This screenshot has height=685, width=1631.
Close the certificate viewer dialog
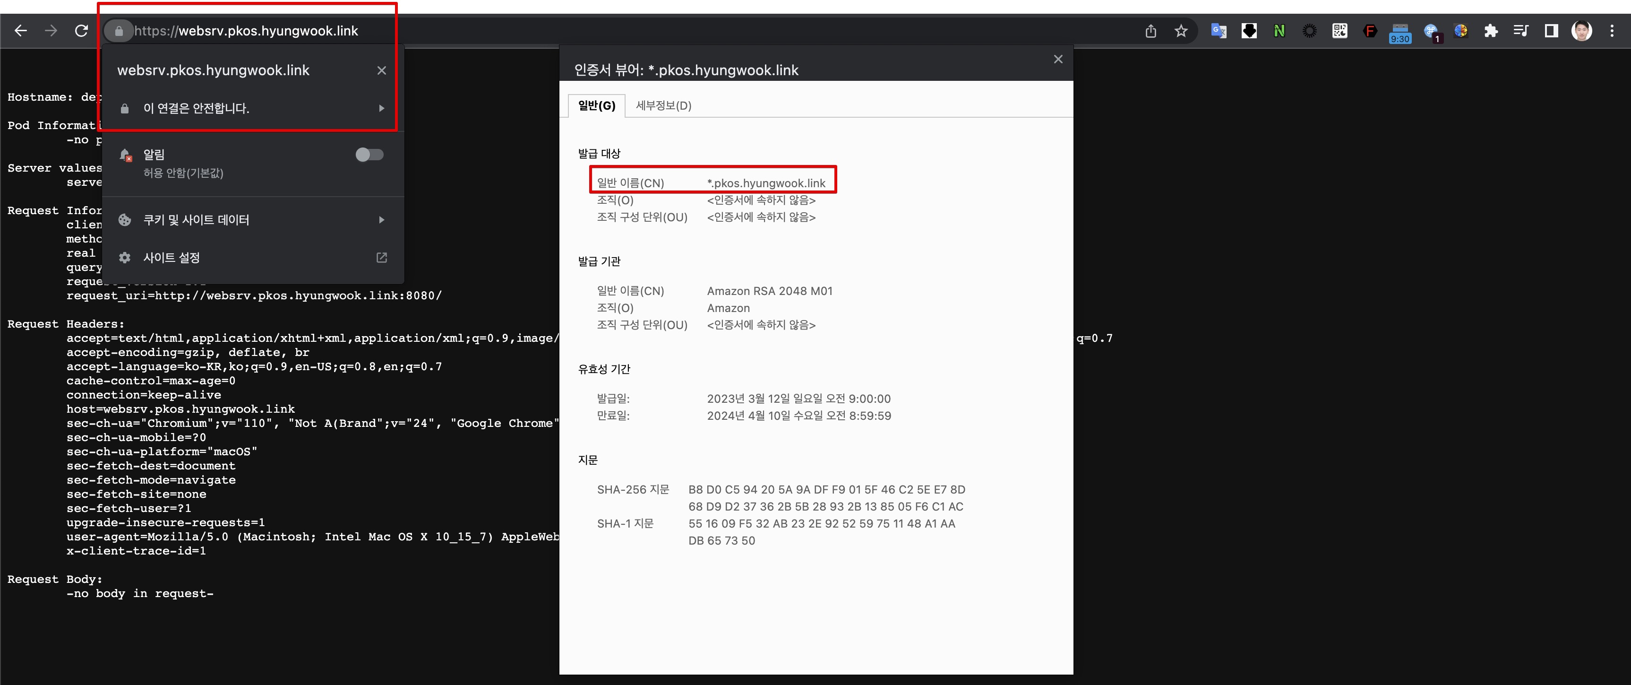tap(1057, 59)
